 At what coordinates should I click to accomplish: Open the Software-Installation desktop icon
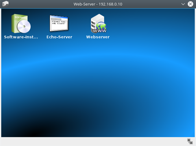click(21, 24)
